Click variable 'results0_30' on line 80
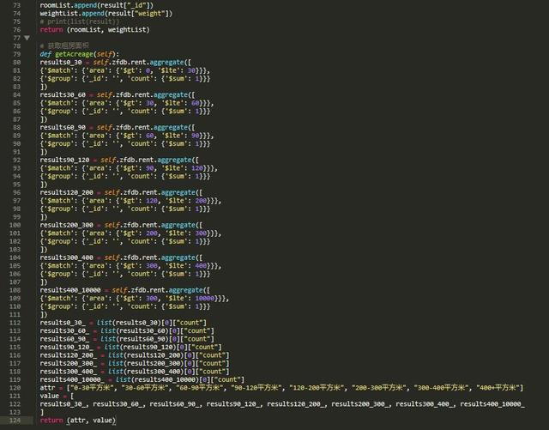Viewport: 549px width, 430px height. (x=61, y=63)
